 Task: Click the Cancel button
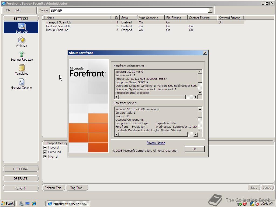[x=267, y=188]
